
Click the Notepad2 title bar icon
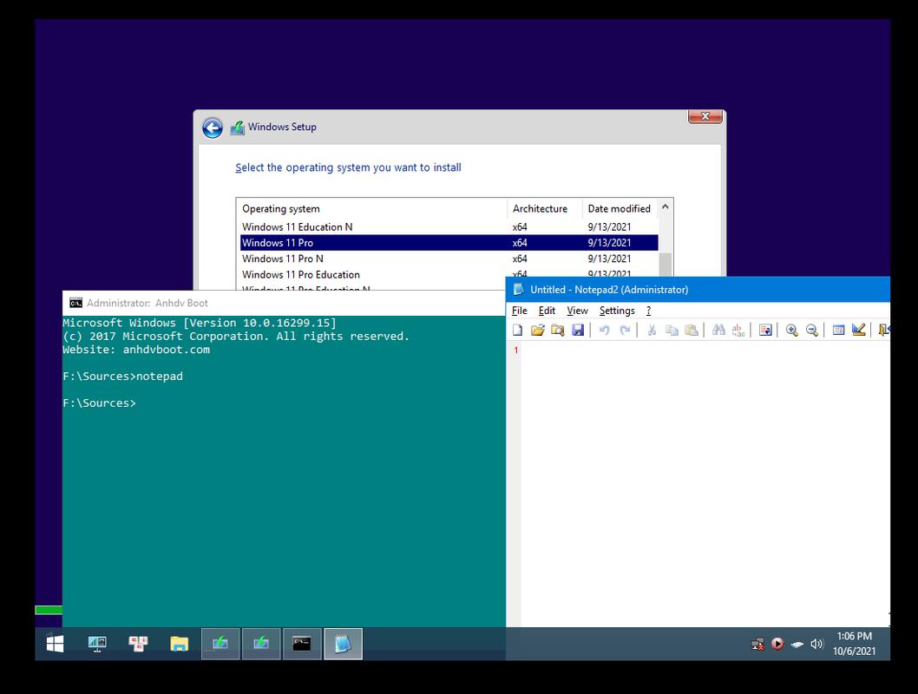[x=518, y=290]
